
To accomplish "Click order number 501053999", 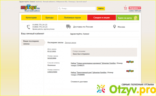I will 52,58.
